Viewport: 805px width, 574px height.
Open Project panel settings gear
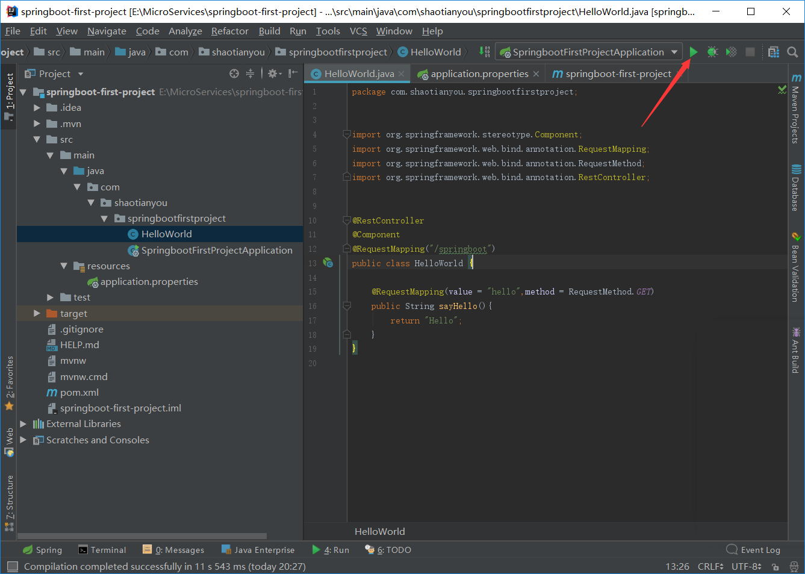[x=275, y=73]
